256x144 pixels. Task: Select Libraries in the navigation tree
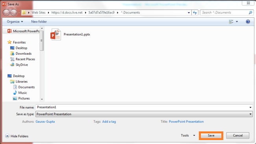19,81
